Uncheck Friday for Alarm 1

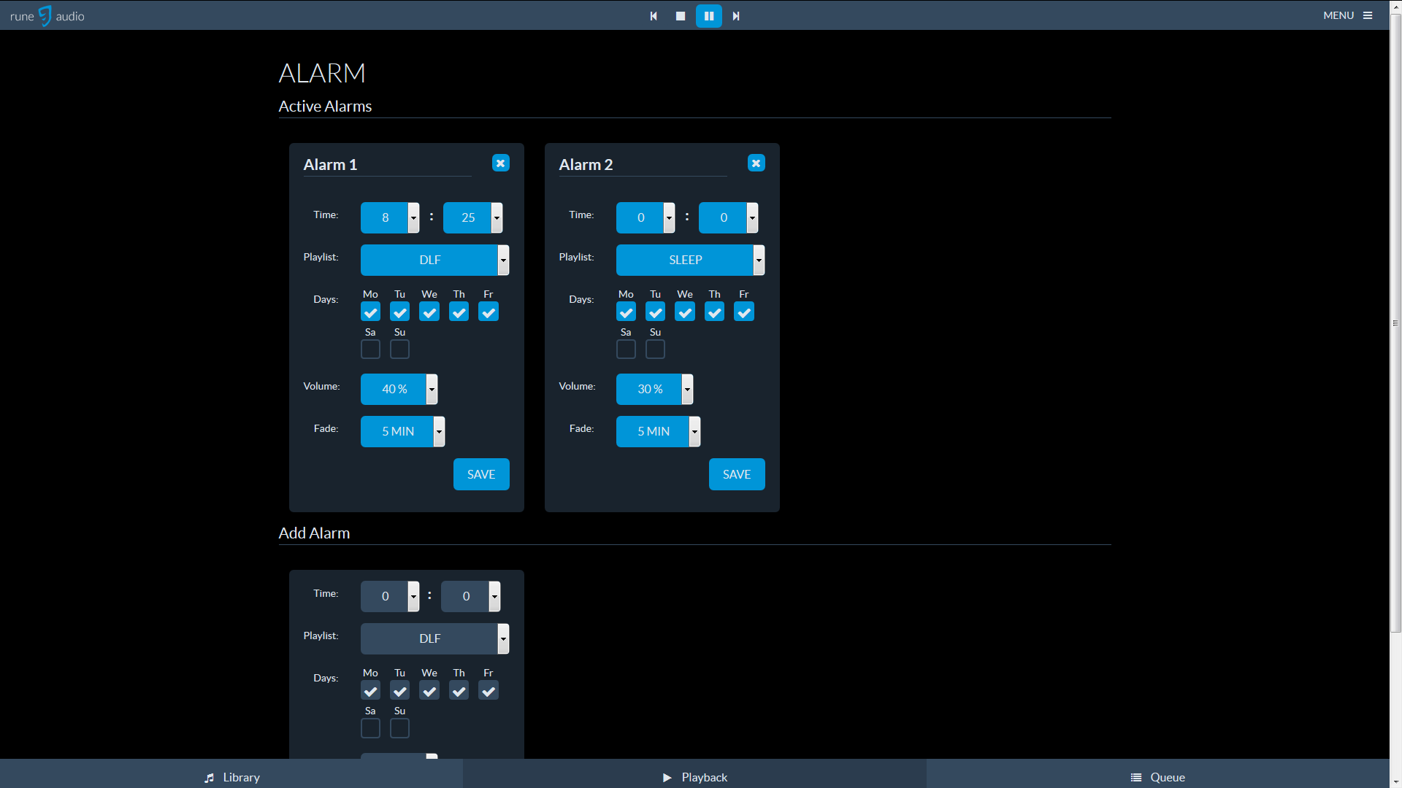tap(489, 312)
